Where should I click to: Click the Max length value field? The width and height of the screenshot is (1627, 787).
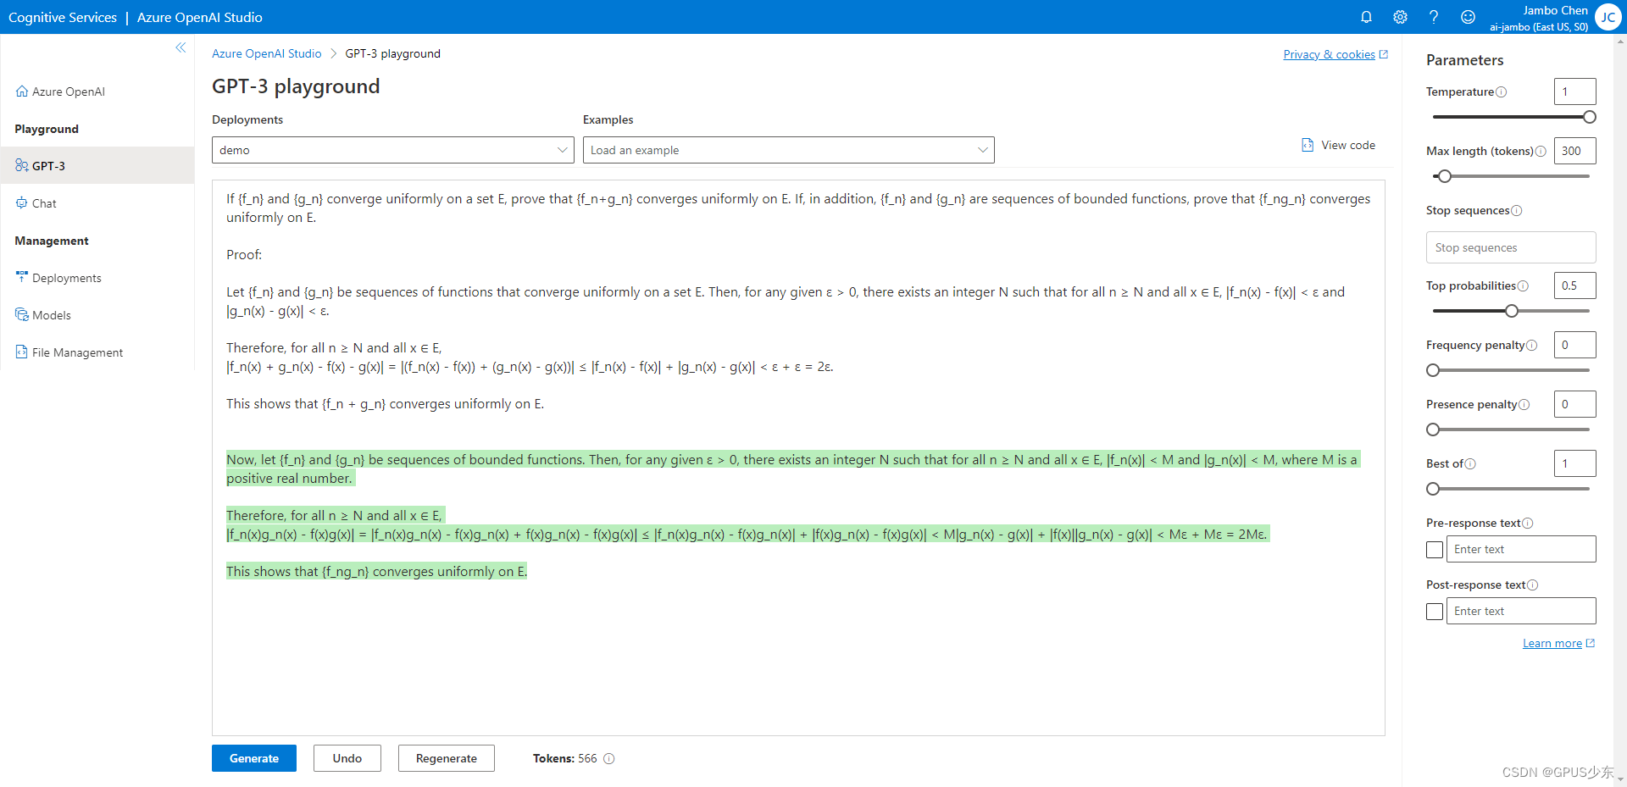(x=1574, y=151)
